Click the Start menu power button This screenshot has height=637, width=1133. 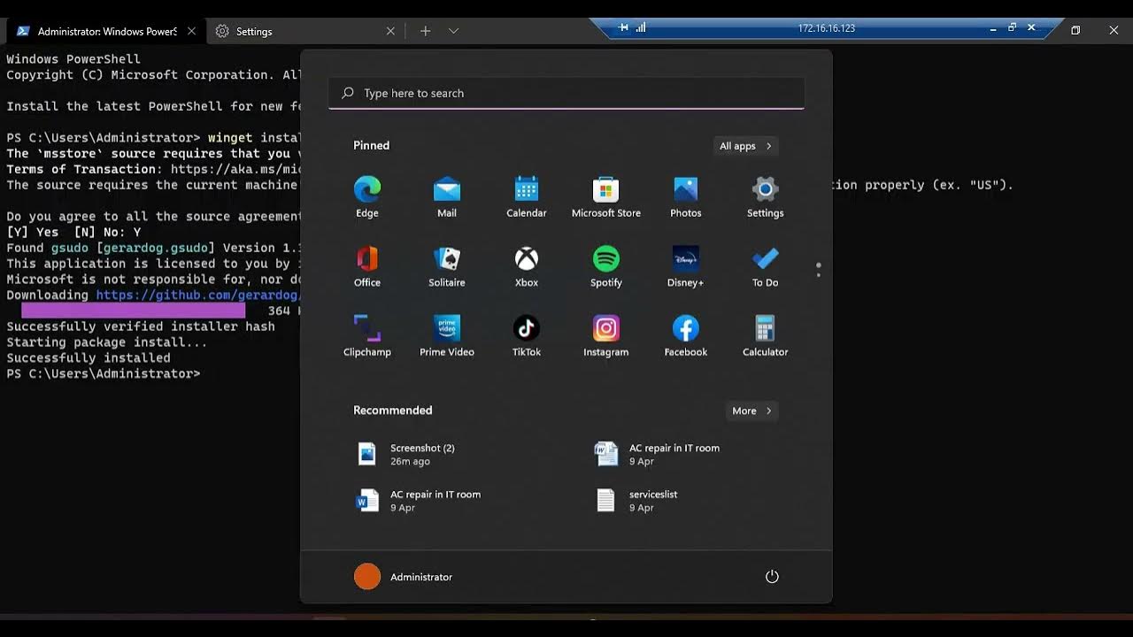click(772, 577)
